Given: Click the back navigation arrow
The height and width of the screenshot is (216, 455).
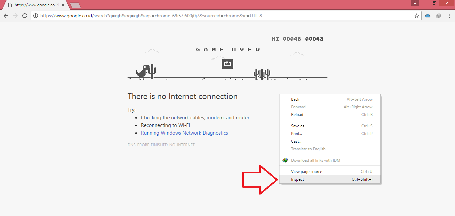Looking at the screenshot, I should (x=6, y=15).
